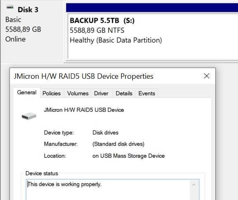The image size is (238, 200).
Task: Click the Disk 3 Online status text
Action: point(16,39)
